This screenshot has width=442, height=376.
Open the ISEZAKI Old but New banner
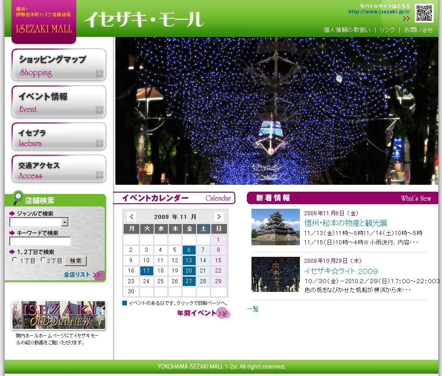point(59,315)
